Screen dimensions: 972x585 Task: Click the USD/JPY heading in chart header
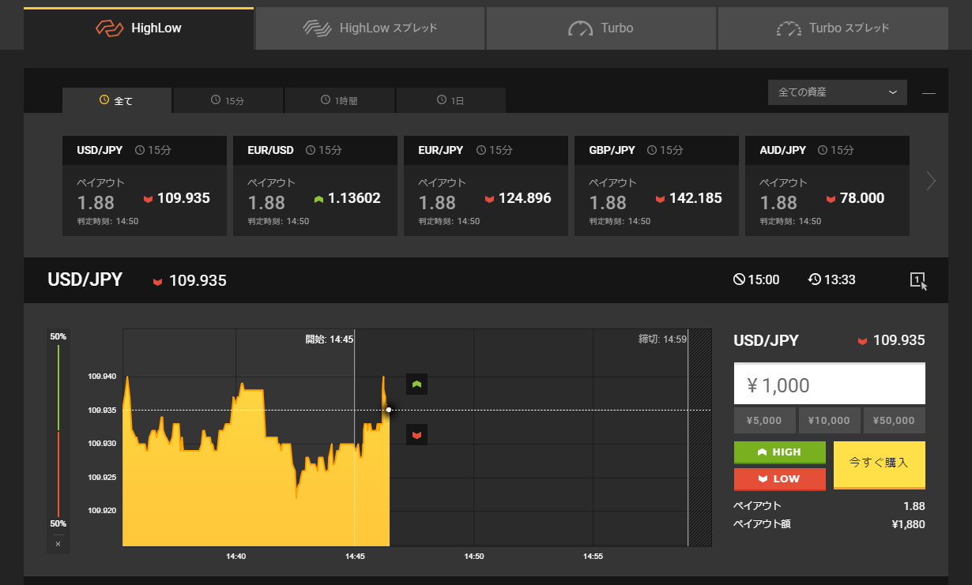(x=85, y=279)
